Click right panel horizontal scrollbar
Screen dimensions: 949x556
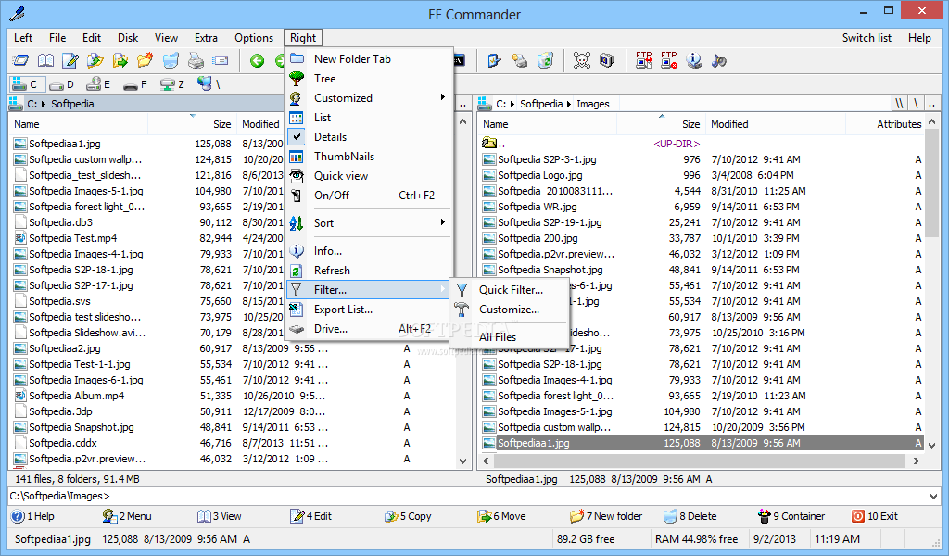(699, 461)
